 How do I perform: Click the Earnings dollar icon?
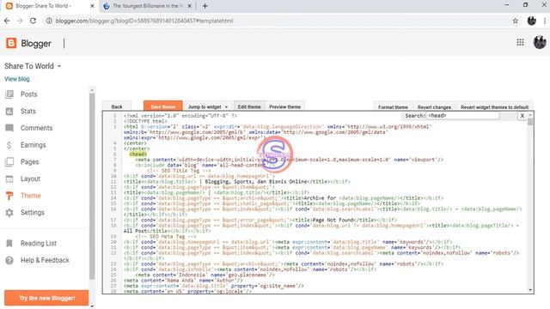point(9,145)
